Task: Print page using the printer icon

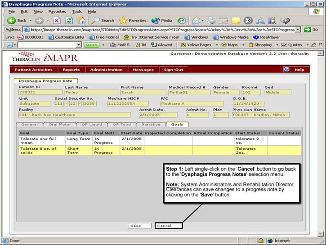Action: pyautogui.click(x=211, y=21)
